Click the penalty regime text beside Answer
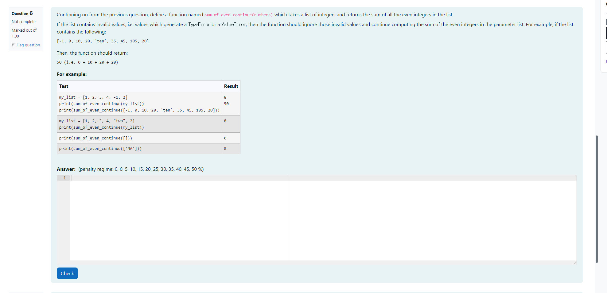Image resolution: width=607 pixels, height=293 pixels. [x=141, y=169]
